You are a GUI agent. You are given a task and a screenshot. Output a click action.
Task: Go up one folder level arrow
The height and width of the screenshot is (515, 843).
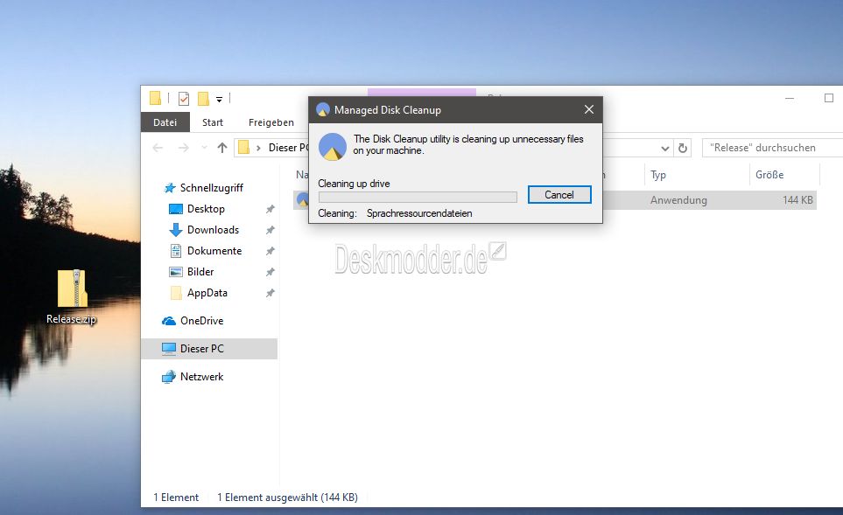coord(222,148)
